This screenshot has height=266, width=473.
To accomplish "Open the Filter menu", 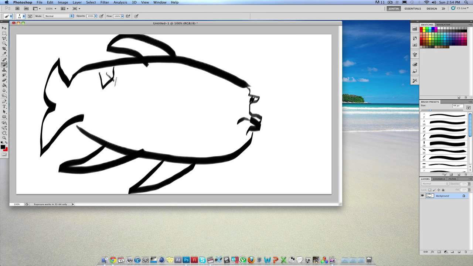I will click(x=105, y=2).
